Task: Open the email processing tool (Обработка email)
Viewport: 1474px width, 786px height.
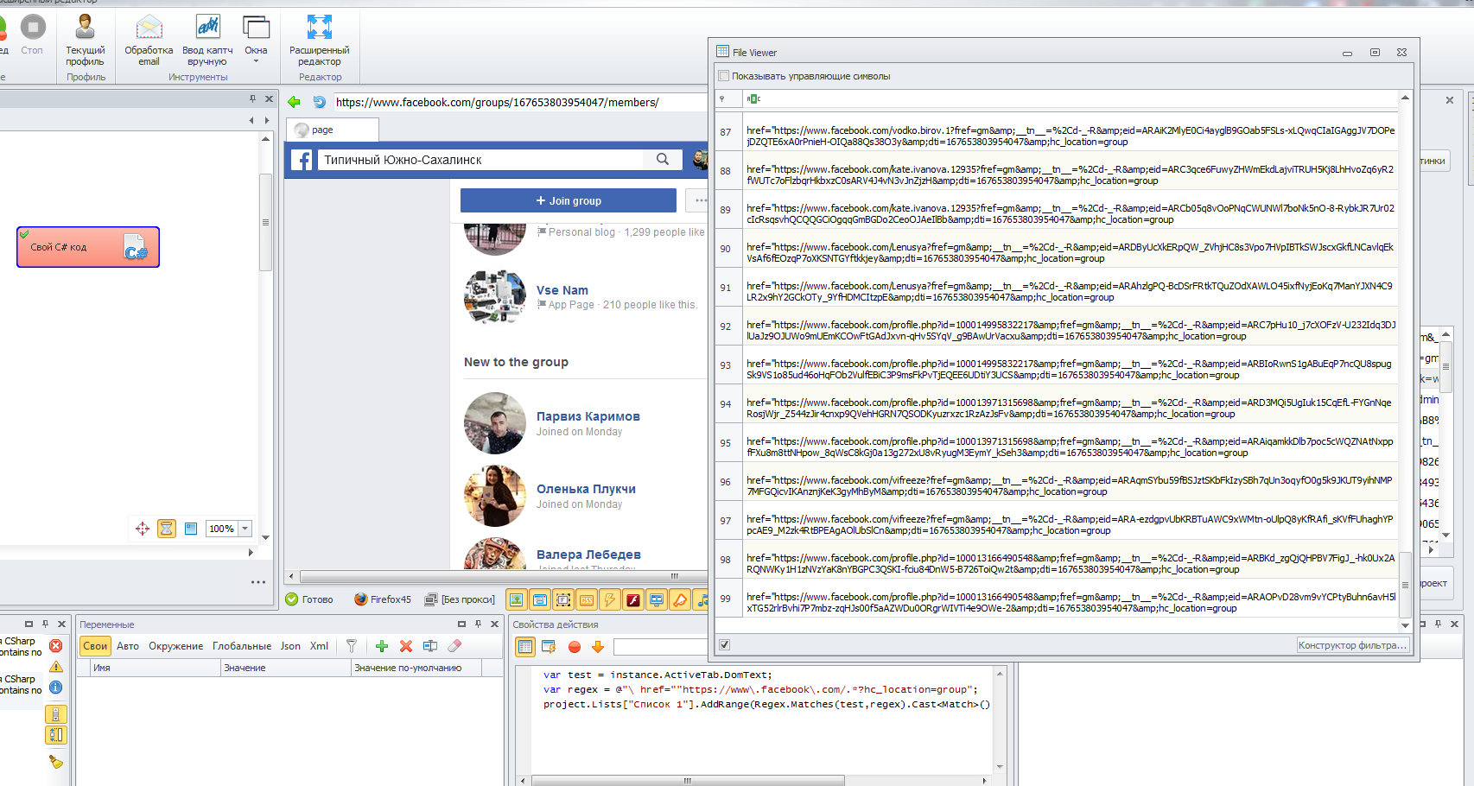Action: 149,41
